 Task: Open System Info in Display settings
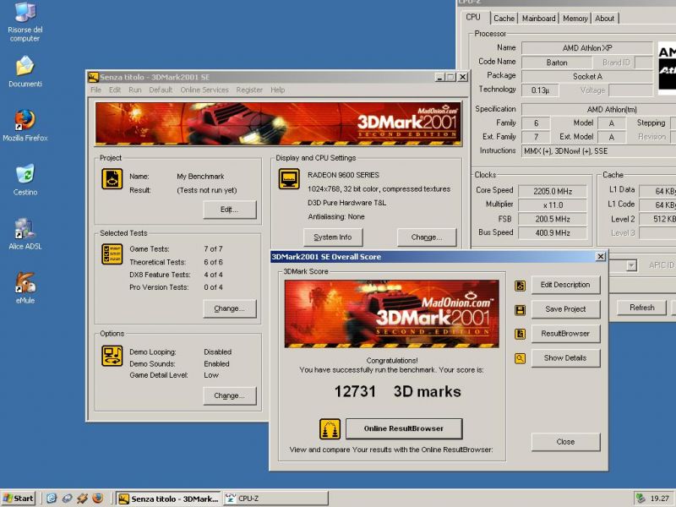pyautogui.click(x=333, y=237)
